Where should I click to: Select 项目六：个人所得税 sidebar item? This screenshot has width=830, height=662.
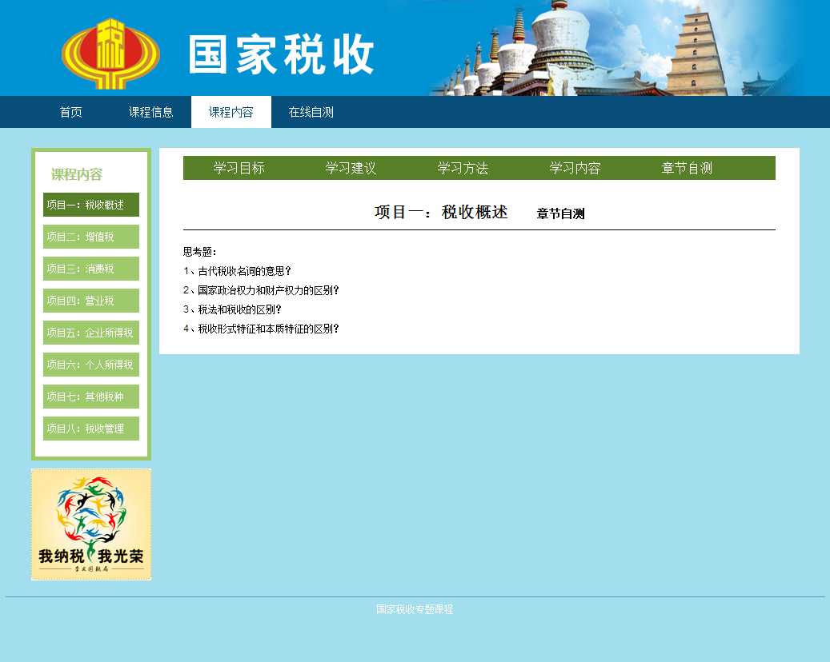pyautogui.click(x=91, y=365)
